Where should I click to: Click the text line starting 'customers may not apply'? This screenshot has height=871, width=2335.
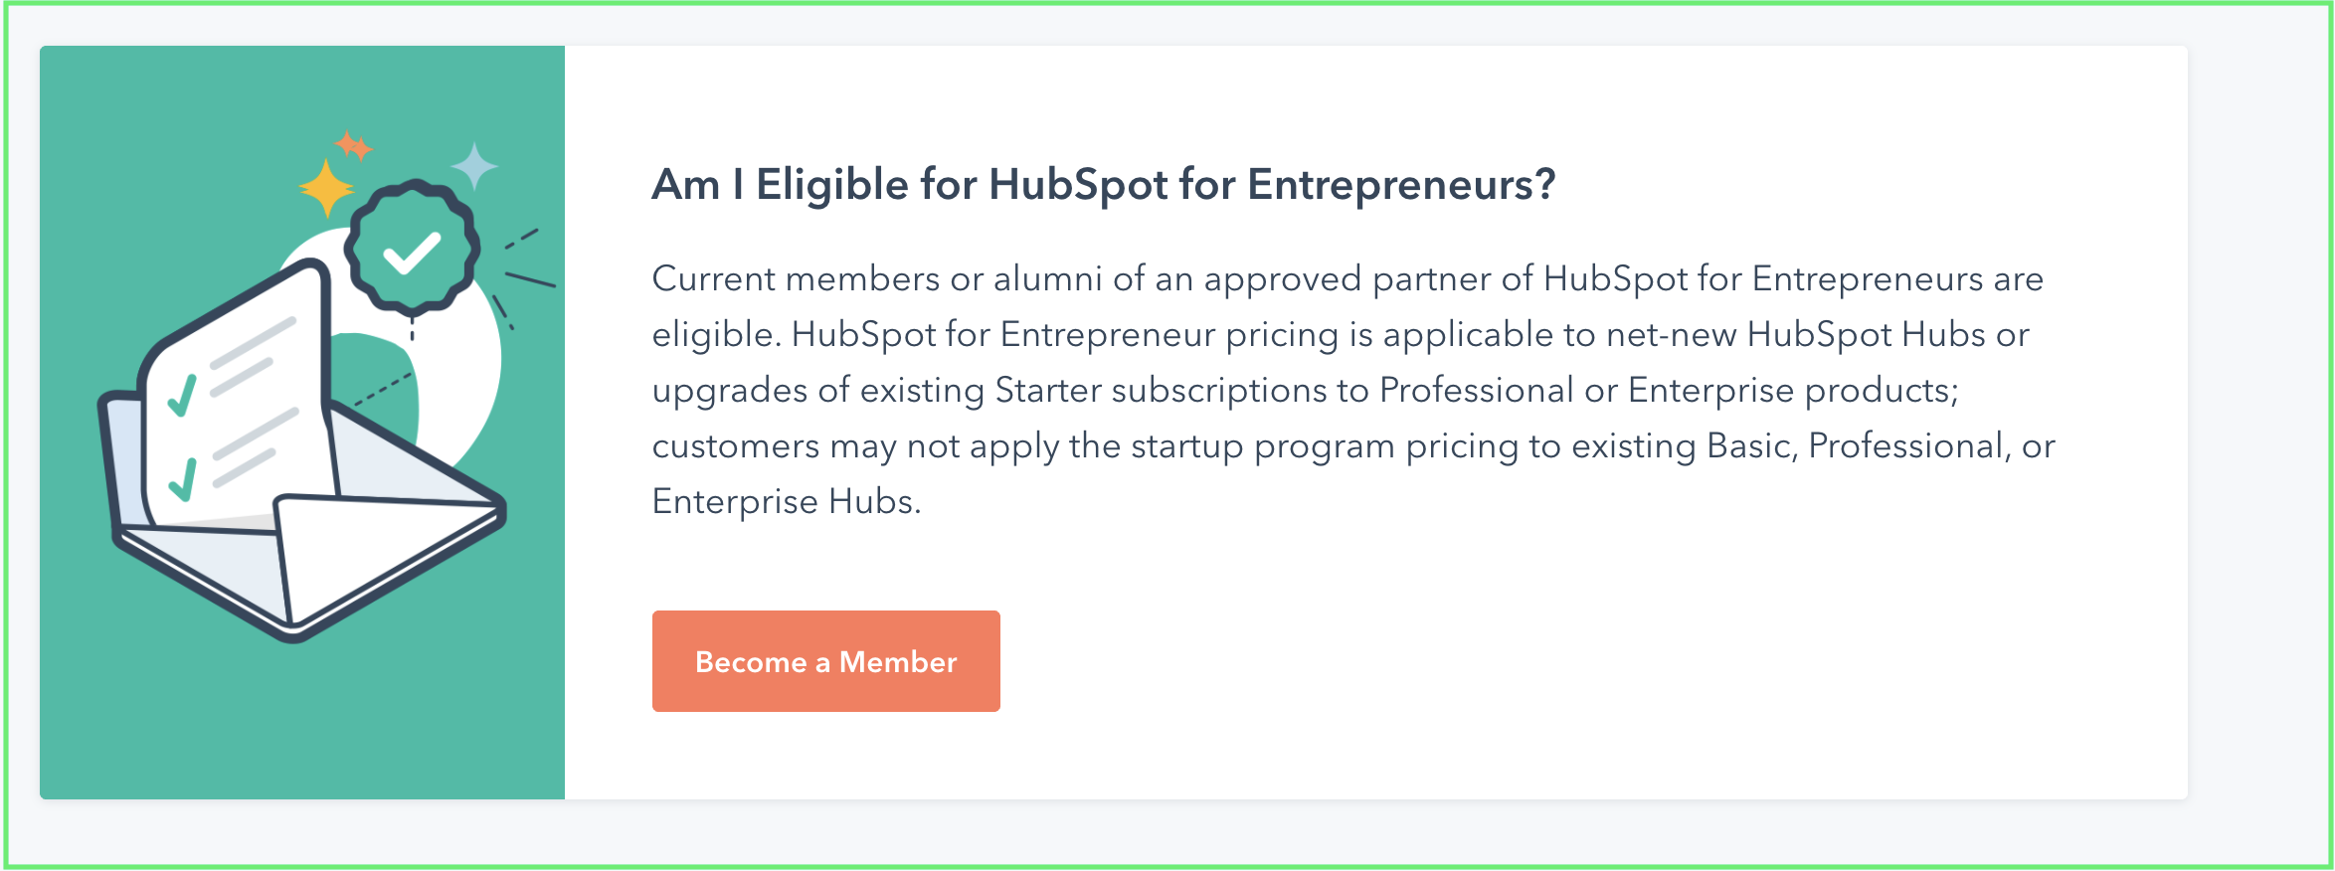coord(1353,446)
